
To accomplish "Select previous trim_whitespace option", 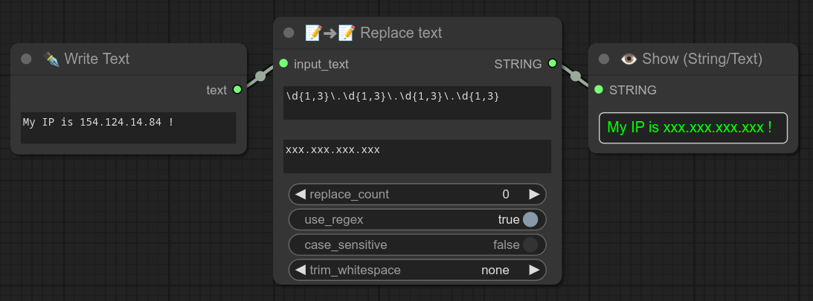I will [x=301, y=270].
